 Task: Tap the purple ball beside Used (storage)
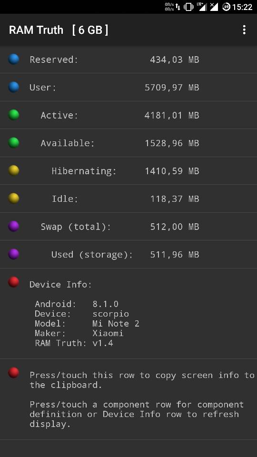tap(14, 254)
